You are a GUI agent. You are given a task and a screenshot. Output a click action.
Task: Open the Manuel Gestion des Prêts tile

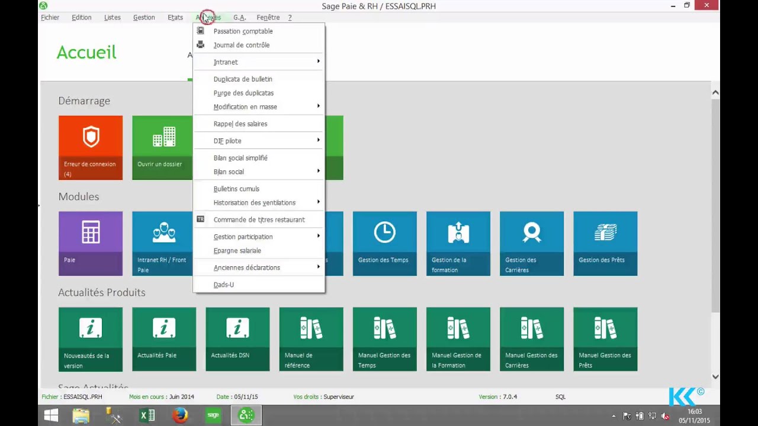605,340
